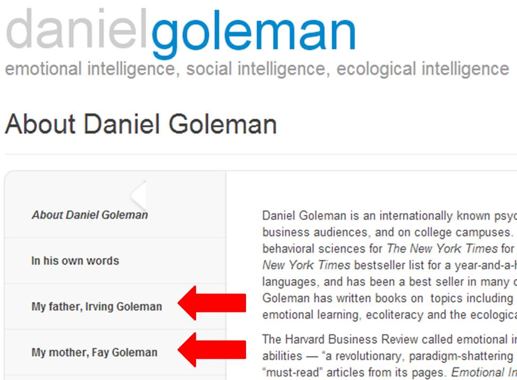Click the white triangle pointer in the sidebar
This screenshot has width=517, height=380.
click(139, 196)
